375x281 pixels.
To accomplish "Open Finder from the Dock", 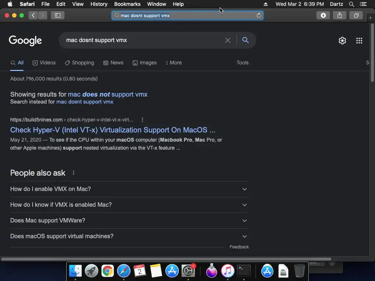I will coord(75,271).
